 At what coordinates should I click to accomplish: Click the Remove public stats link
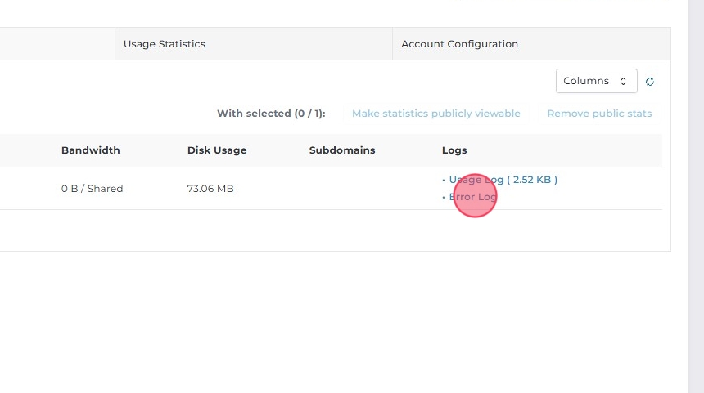tap(599, 114)
